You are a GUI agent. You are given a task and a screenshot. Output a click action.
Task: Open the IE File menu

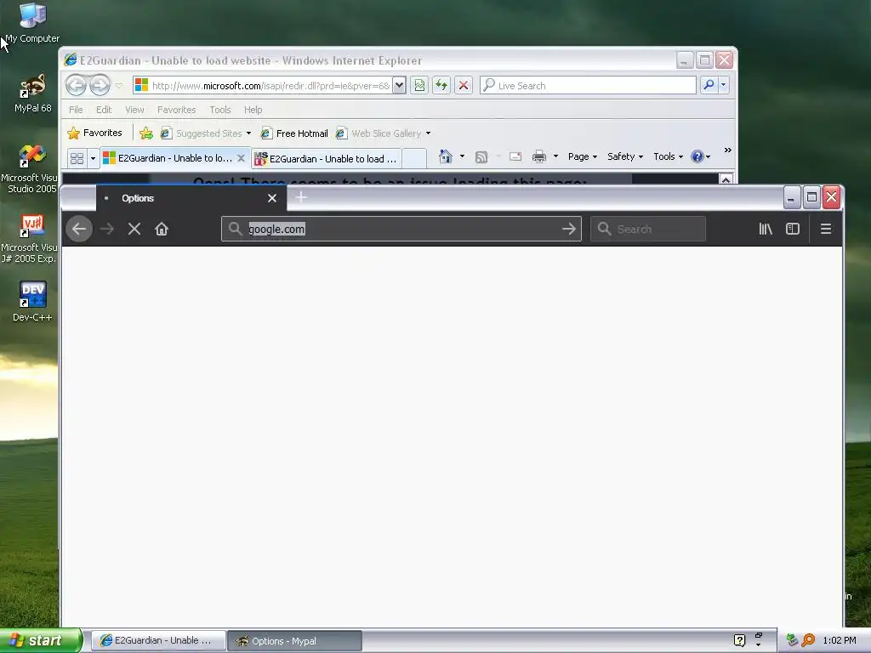click(76, 110)
